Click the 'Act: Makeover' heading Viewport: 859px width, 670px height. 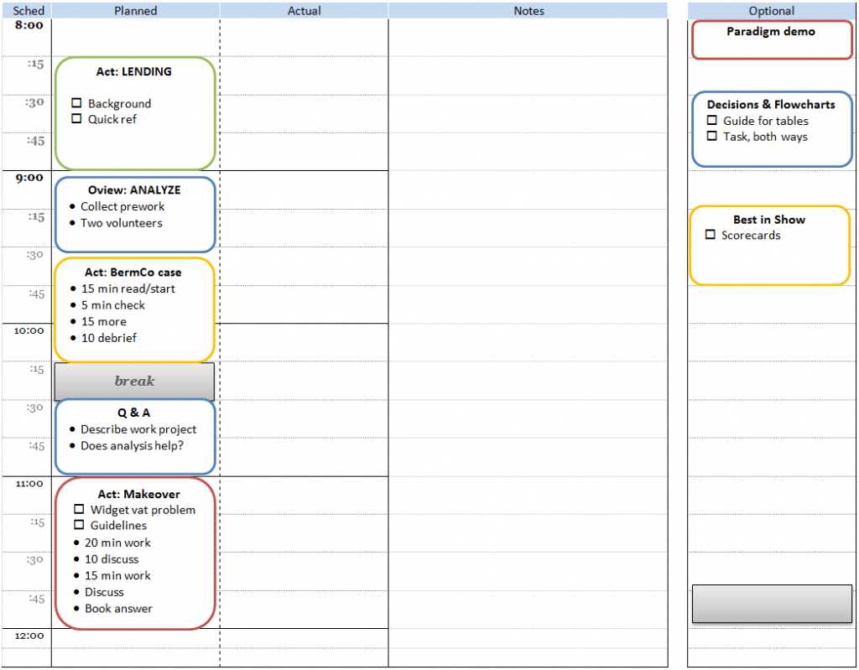pyautogui.click(x=138, y=494)
